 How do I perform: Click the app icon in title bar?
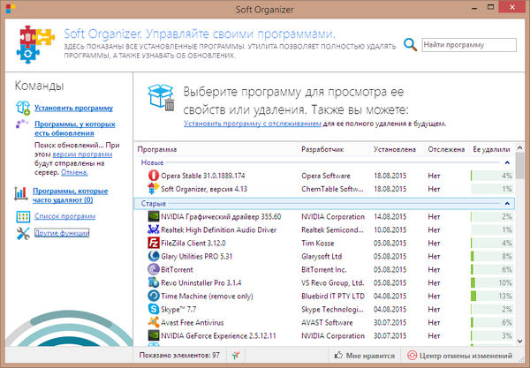coord(11,9)
